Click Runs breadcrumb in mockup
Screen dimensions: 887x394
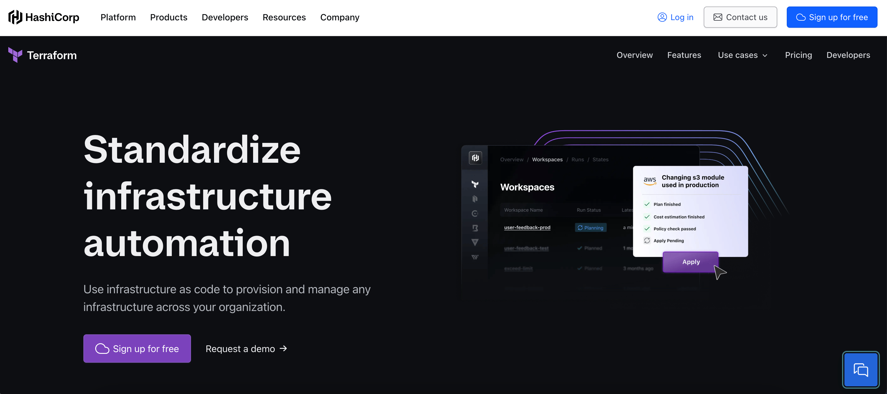577,159
